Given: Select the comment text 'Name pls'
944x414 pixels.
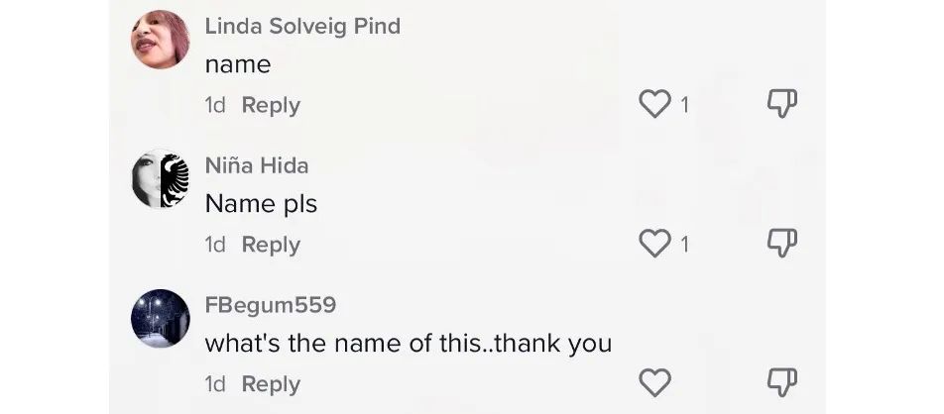Looking at the screenshot, I should point(261,204).
